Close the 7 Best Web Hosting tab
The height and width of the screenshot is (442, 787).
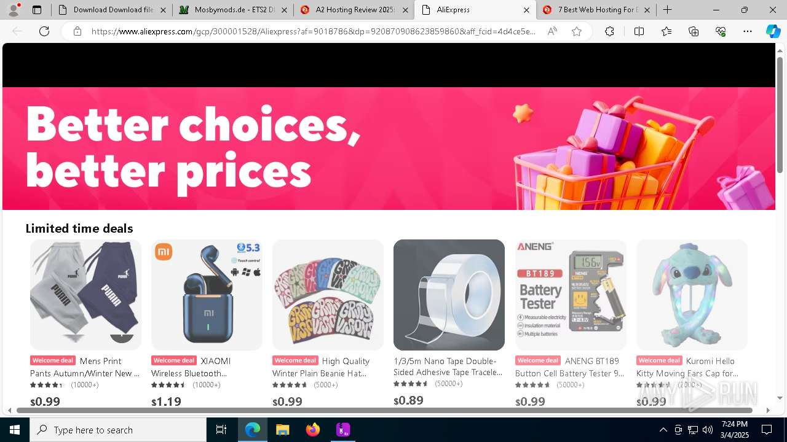647,10
